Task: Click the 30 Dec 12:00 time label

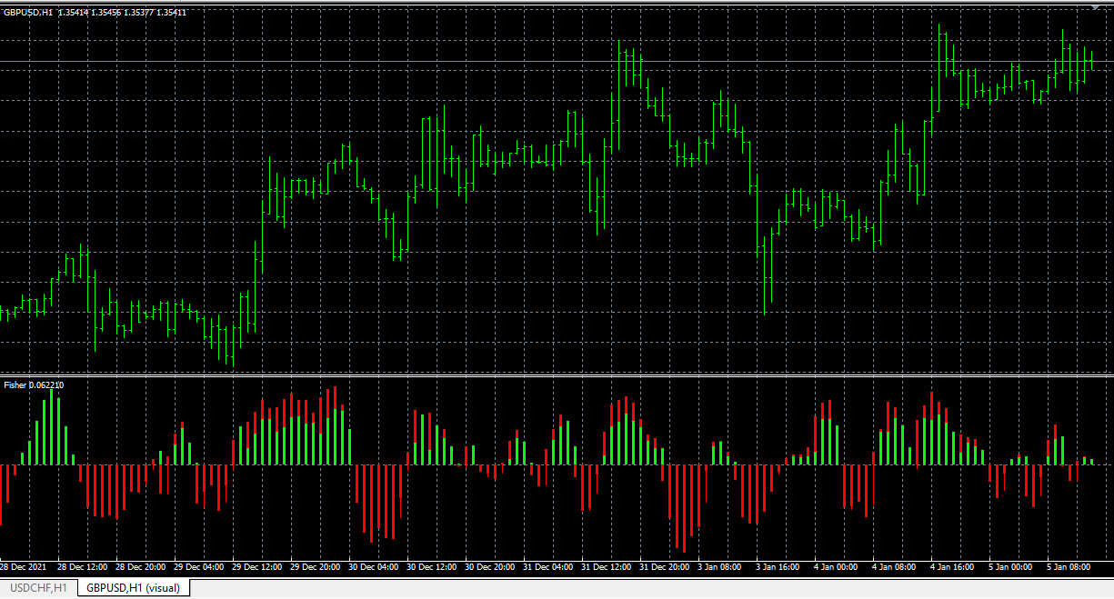Action: click(431, 567)
